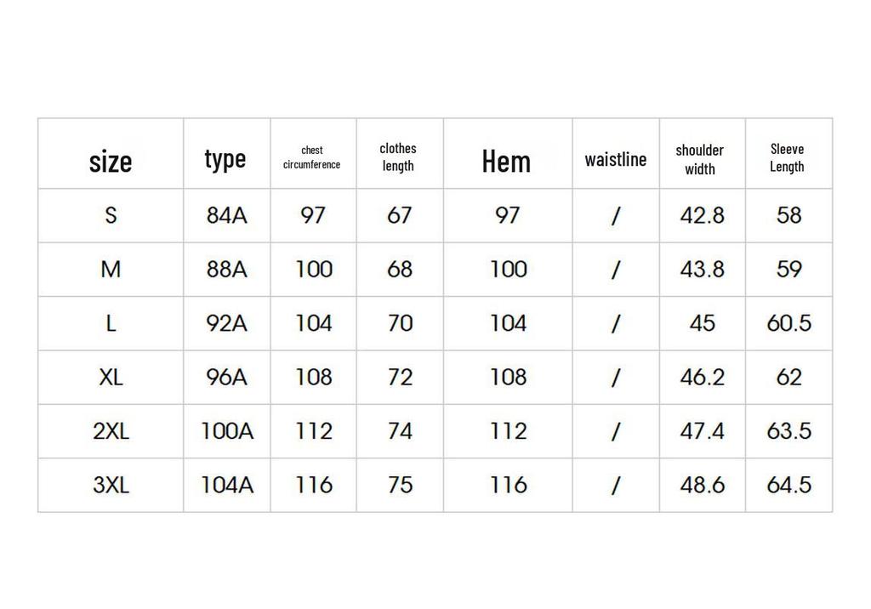Select the 3XL size row label
871x609 pixels.
click(x=111, y=485)
